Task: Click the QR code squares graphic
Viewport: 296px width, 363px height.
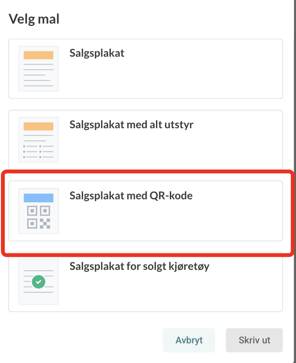Action: [38, 217]
